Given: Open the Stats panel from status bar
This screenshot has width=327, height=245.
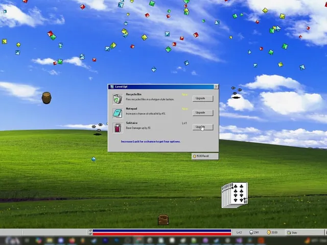Looking at the screenshot, I should (292, 233).
